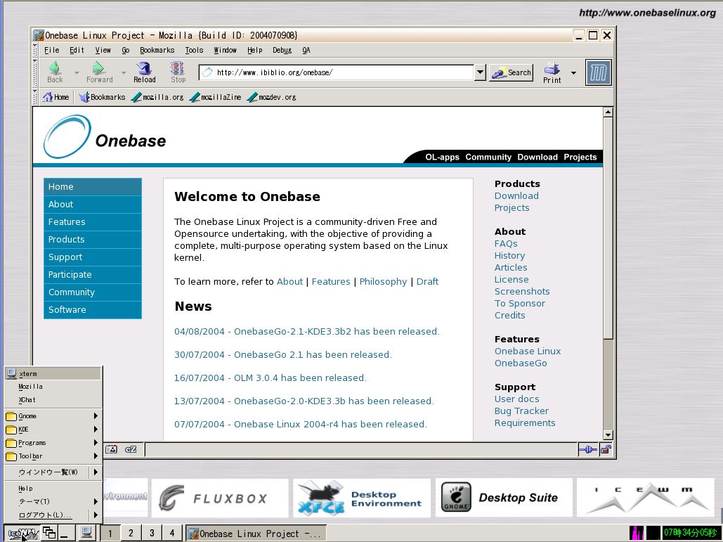Open the Gnome submenu folder
The image size is (723, 542).
[53, 416]
